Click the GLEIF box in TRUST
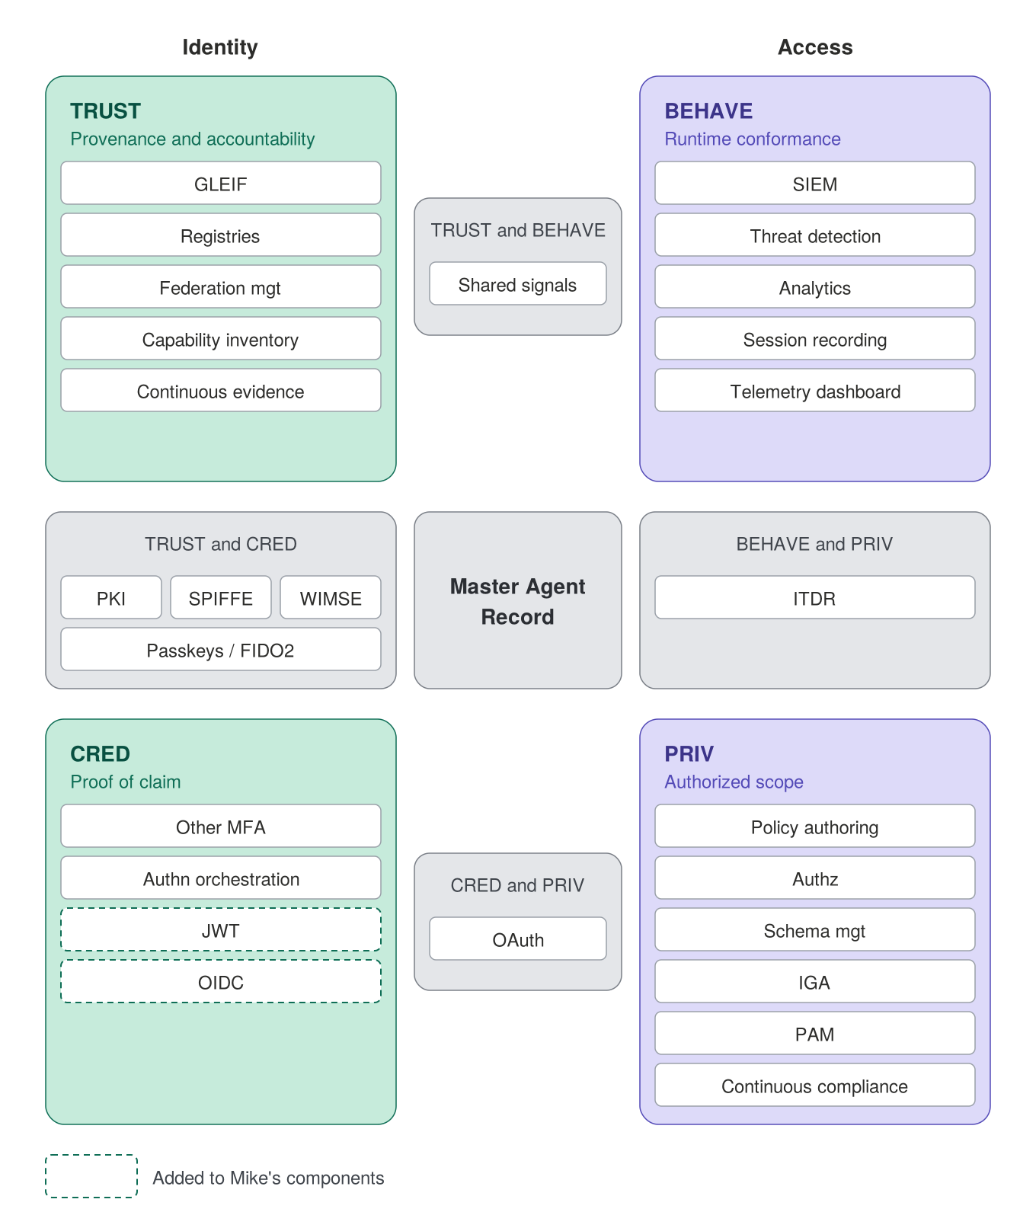This screenshot has width=1036, height=1228. click(221, 183)
